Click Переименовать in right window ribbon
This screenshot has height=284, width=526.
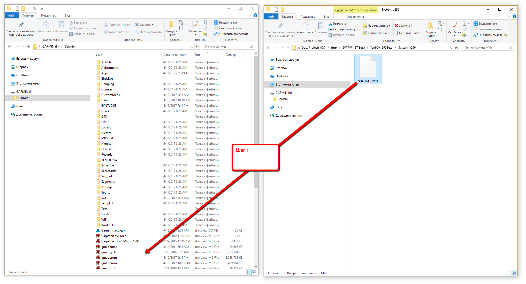[408, 33]
